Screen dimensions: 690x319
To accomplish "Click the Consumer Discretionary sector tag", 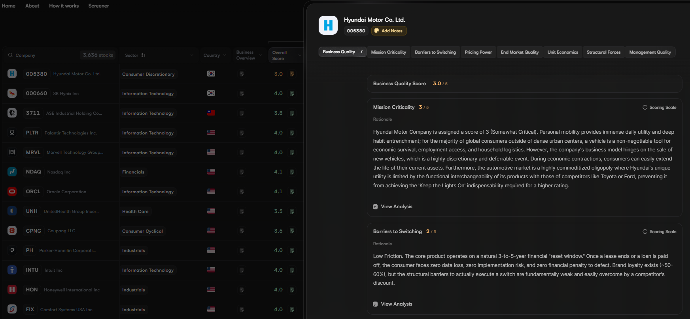I will (148, 74).
